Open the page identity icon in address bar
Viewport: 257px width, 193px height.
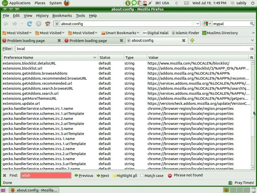(x=57, y=24)
